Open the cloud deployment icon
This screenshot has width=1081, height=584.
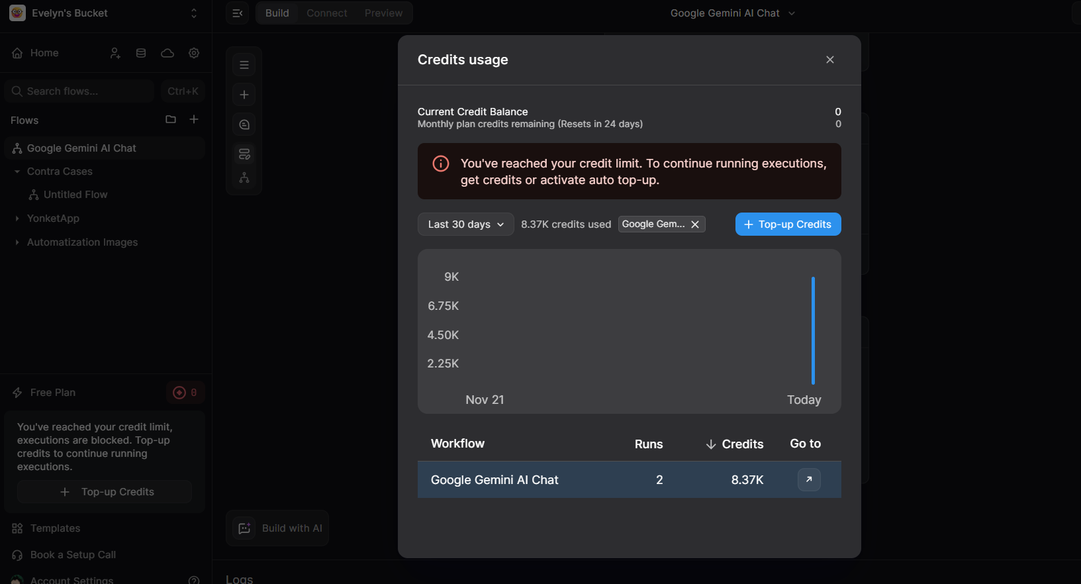point(167,53)
